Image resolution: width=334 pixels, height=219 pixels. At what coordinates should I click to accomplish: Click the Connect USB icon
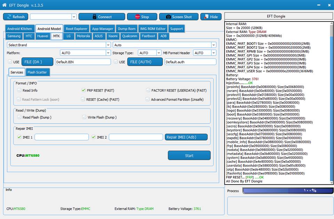click(x=94, y=17)
